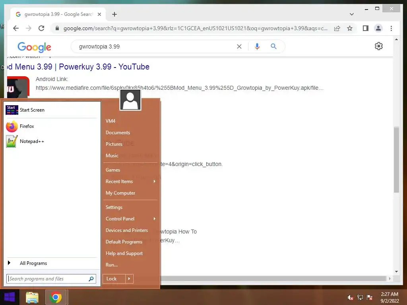The width and height of the screenshot is (407, 305).
Task: Select the gwrowtopia 3.99 Google Search tab
Action: tap(58, 14)
